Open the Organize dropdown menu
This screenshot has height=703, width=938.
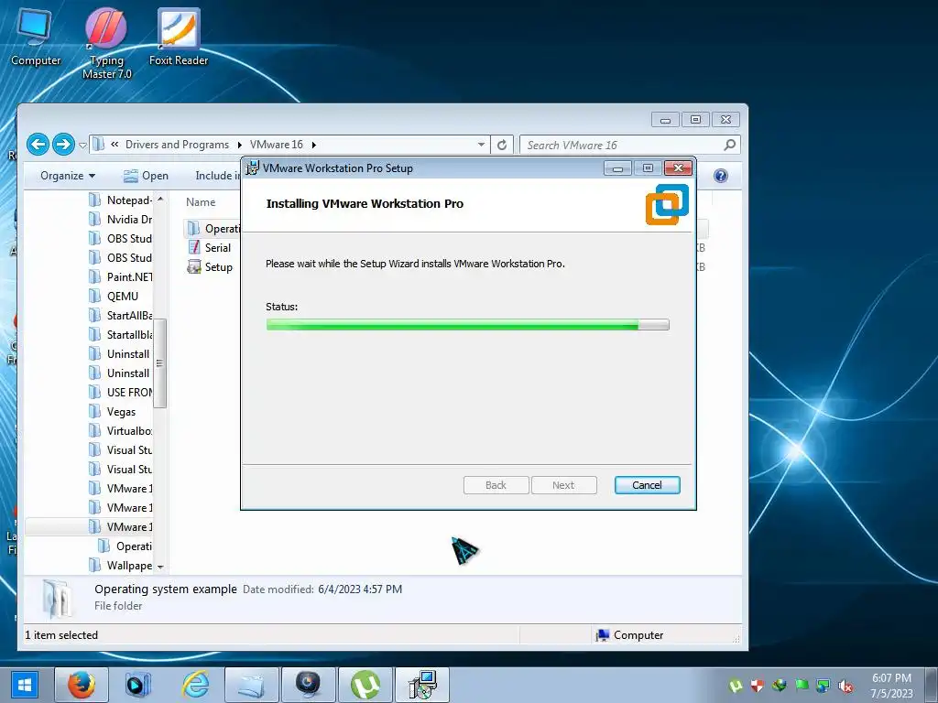pos(68,176)
